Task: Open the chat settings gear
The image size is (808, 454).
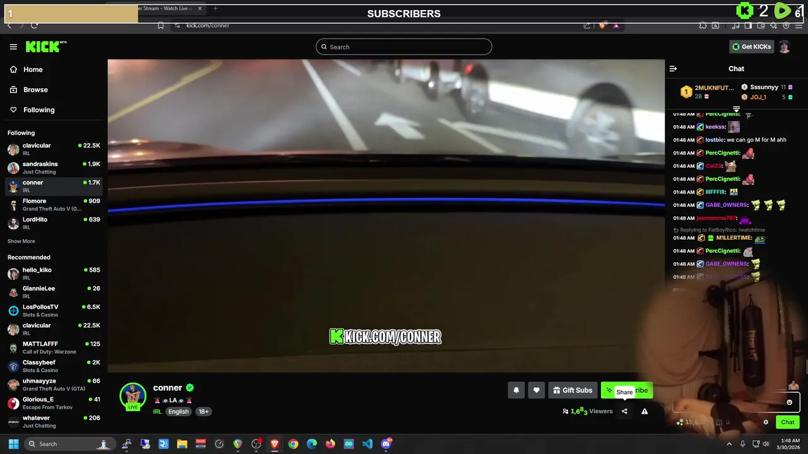Action: point(766,422)
